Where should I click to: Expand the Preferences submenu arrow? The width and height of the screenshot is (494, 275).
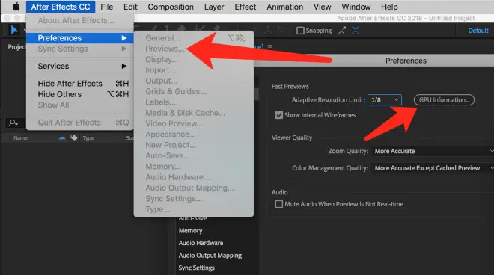coord(124,38)
